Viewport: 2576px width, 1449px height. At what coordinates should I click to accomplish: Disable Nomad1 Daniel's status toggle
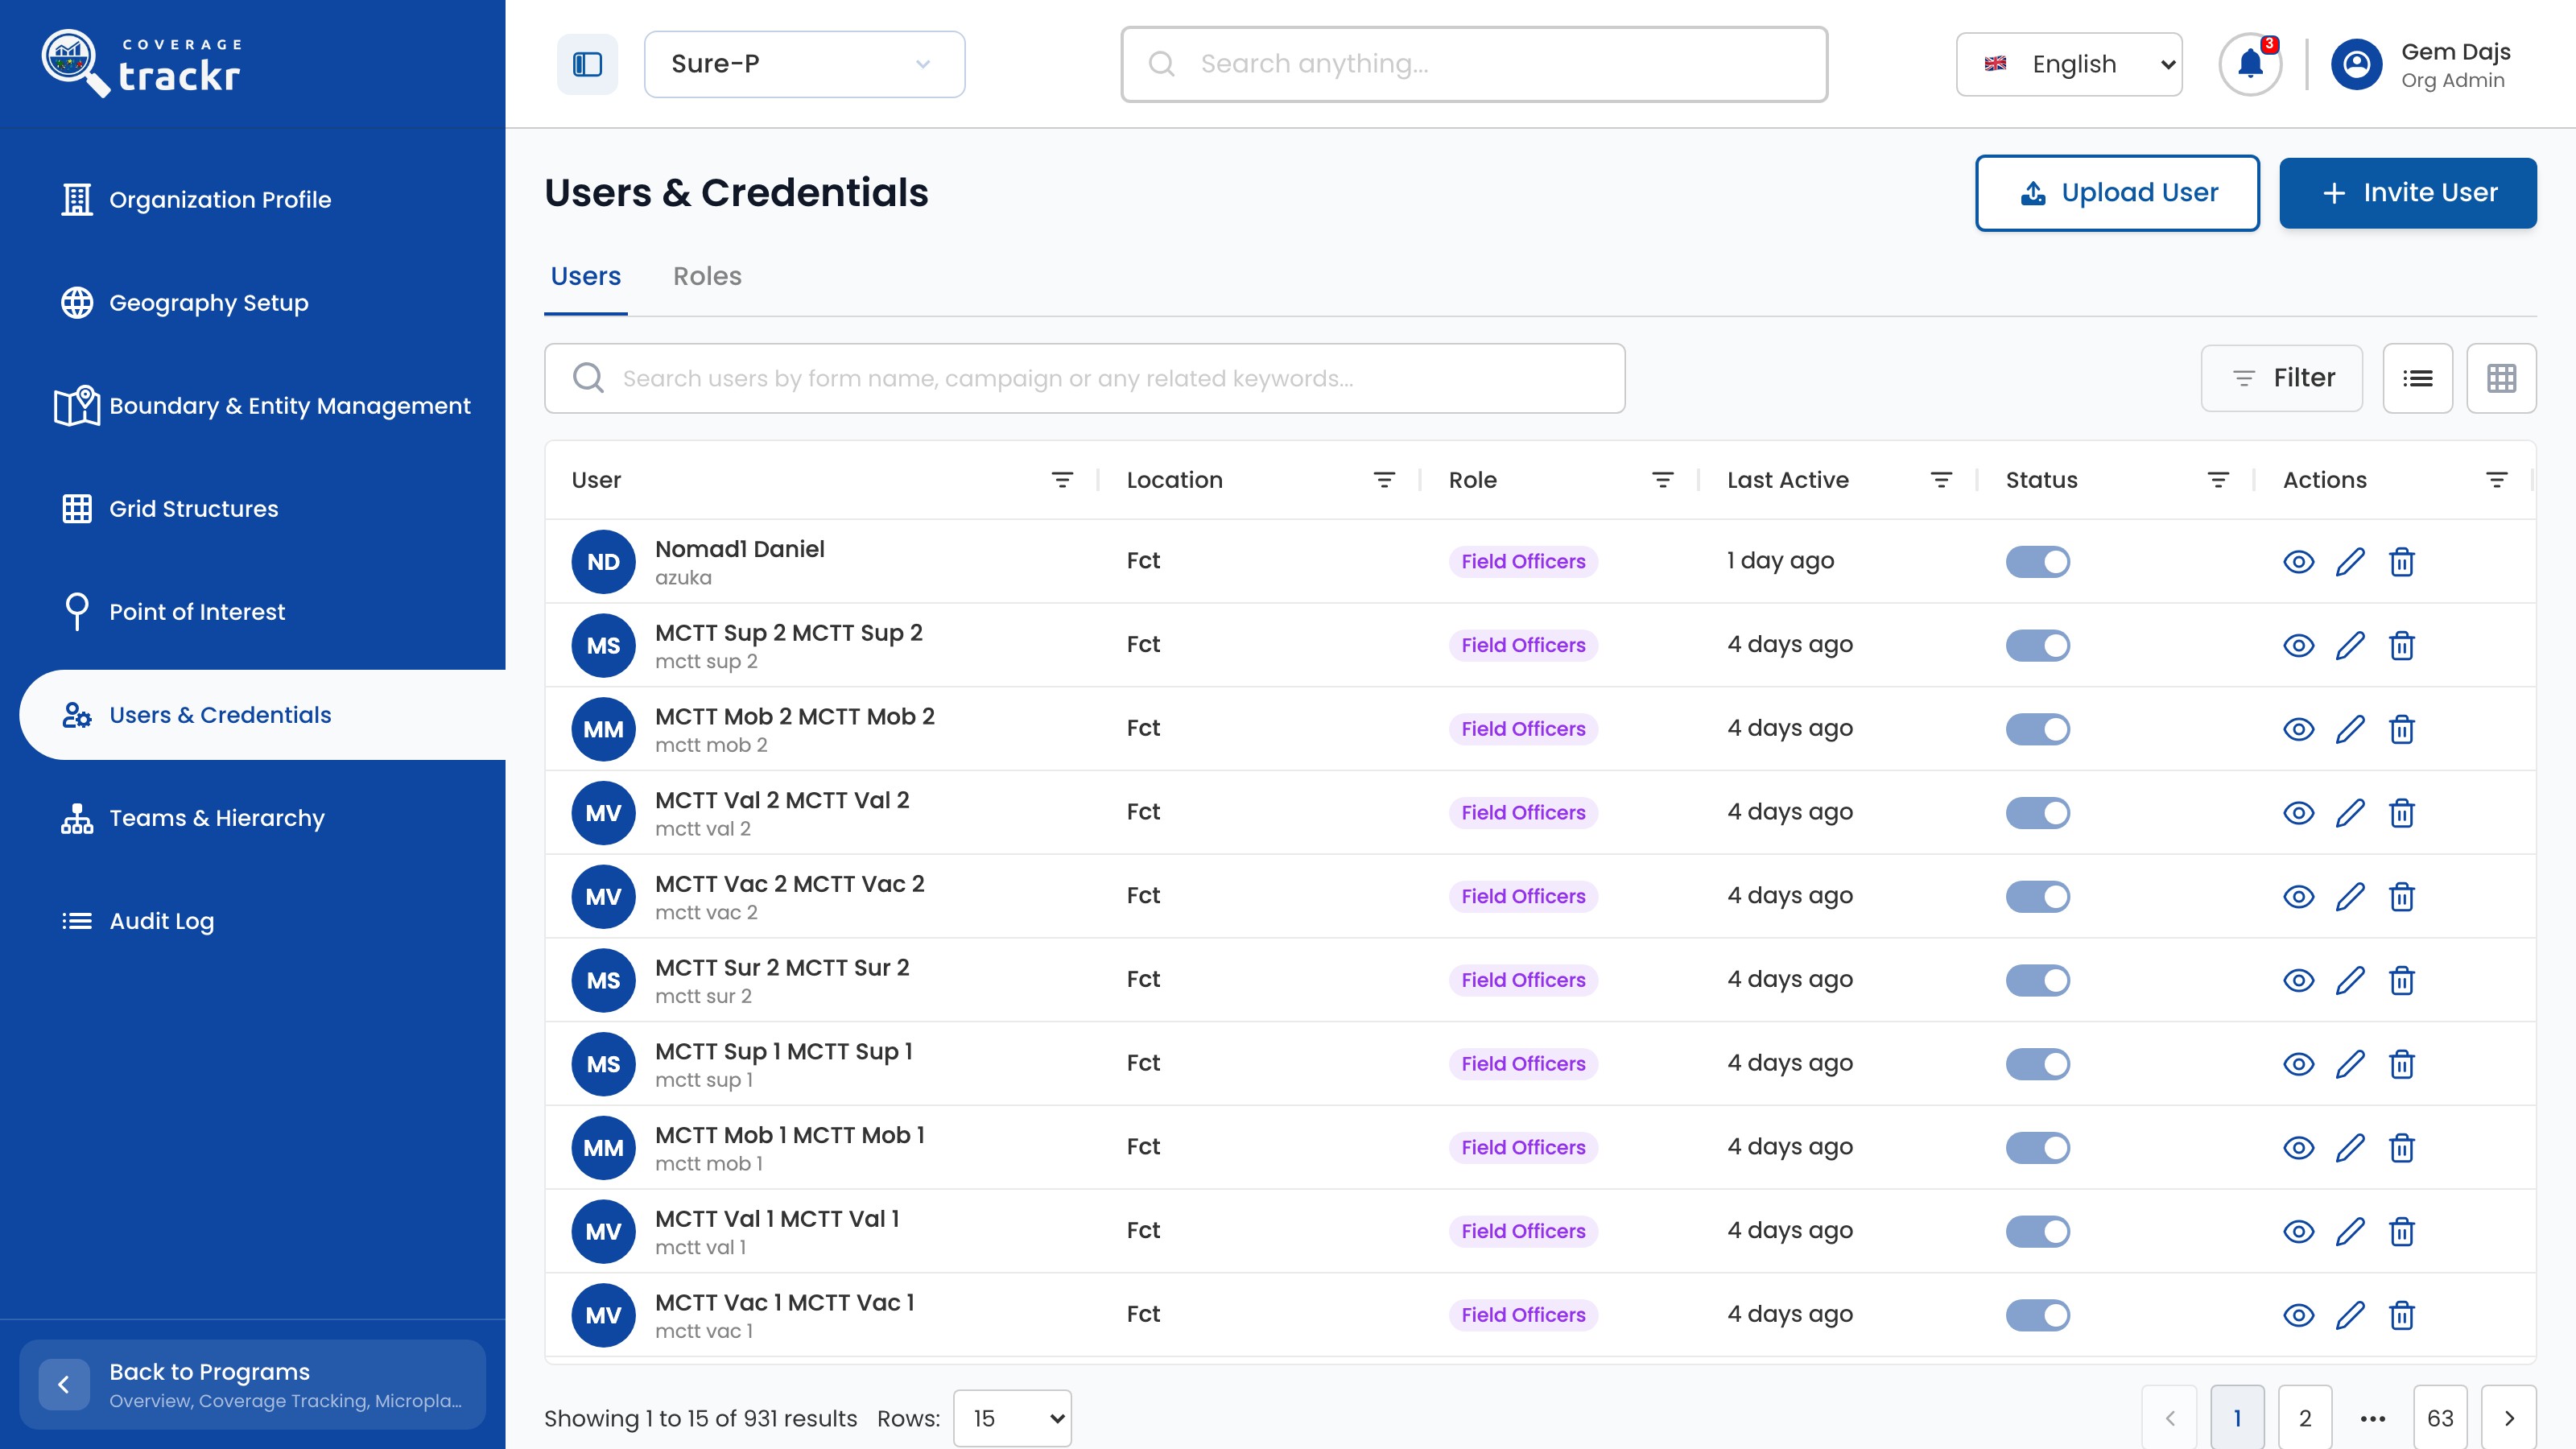(2037, 562)
